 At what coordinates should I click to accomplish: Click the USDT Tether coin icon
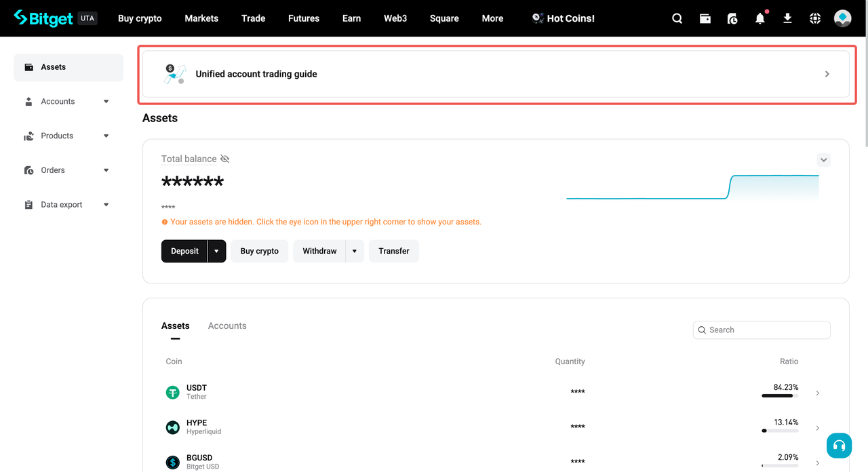[173, 393]
